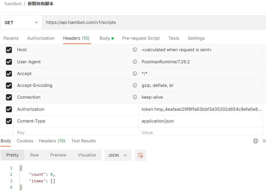Image resolution: width=266 pixels, height=195 pixels.
Task: Switch to the Tests tab
Action: (x=174, y=38)
